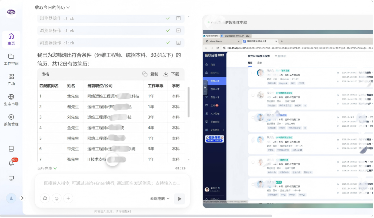
Task: Select 搜索人才 in the Zhaopin sidebar
Action: tap(215, 89)
